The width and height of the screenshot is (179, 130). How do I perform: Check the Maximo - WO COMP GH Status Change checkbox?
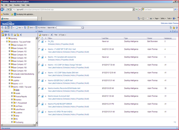39,65
